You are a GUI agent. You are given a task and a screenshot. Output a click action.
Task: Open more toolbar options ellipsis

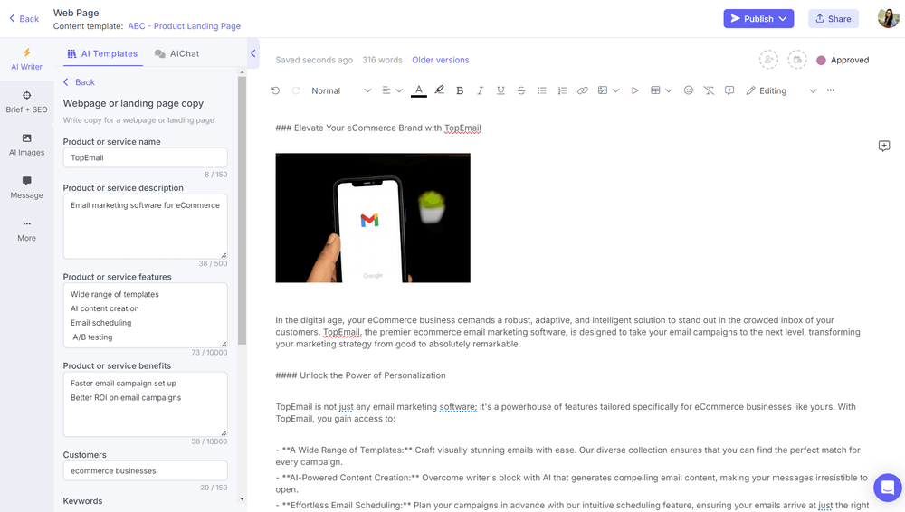pos(831,90)
